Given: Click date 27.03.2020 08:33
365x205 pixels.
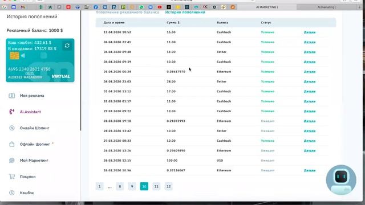Looking at the screenshot, I should tap(117, 141).
